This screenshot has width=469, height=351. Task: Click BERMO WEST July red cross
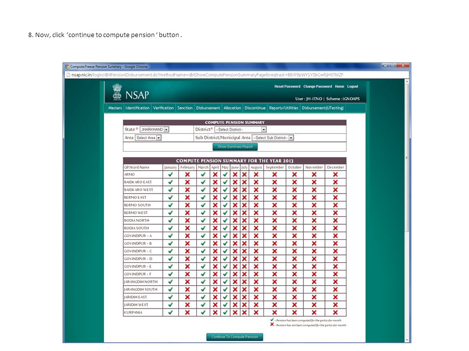point(244,213)
